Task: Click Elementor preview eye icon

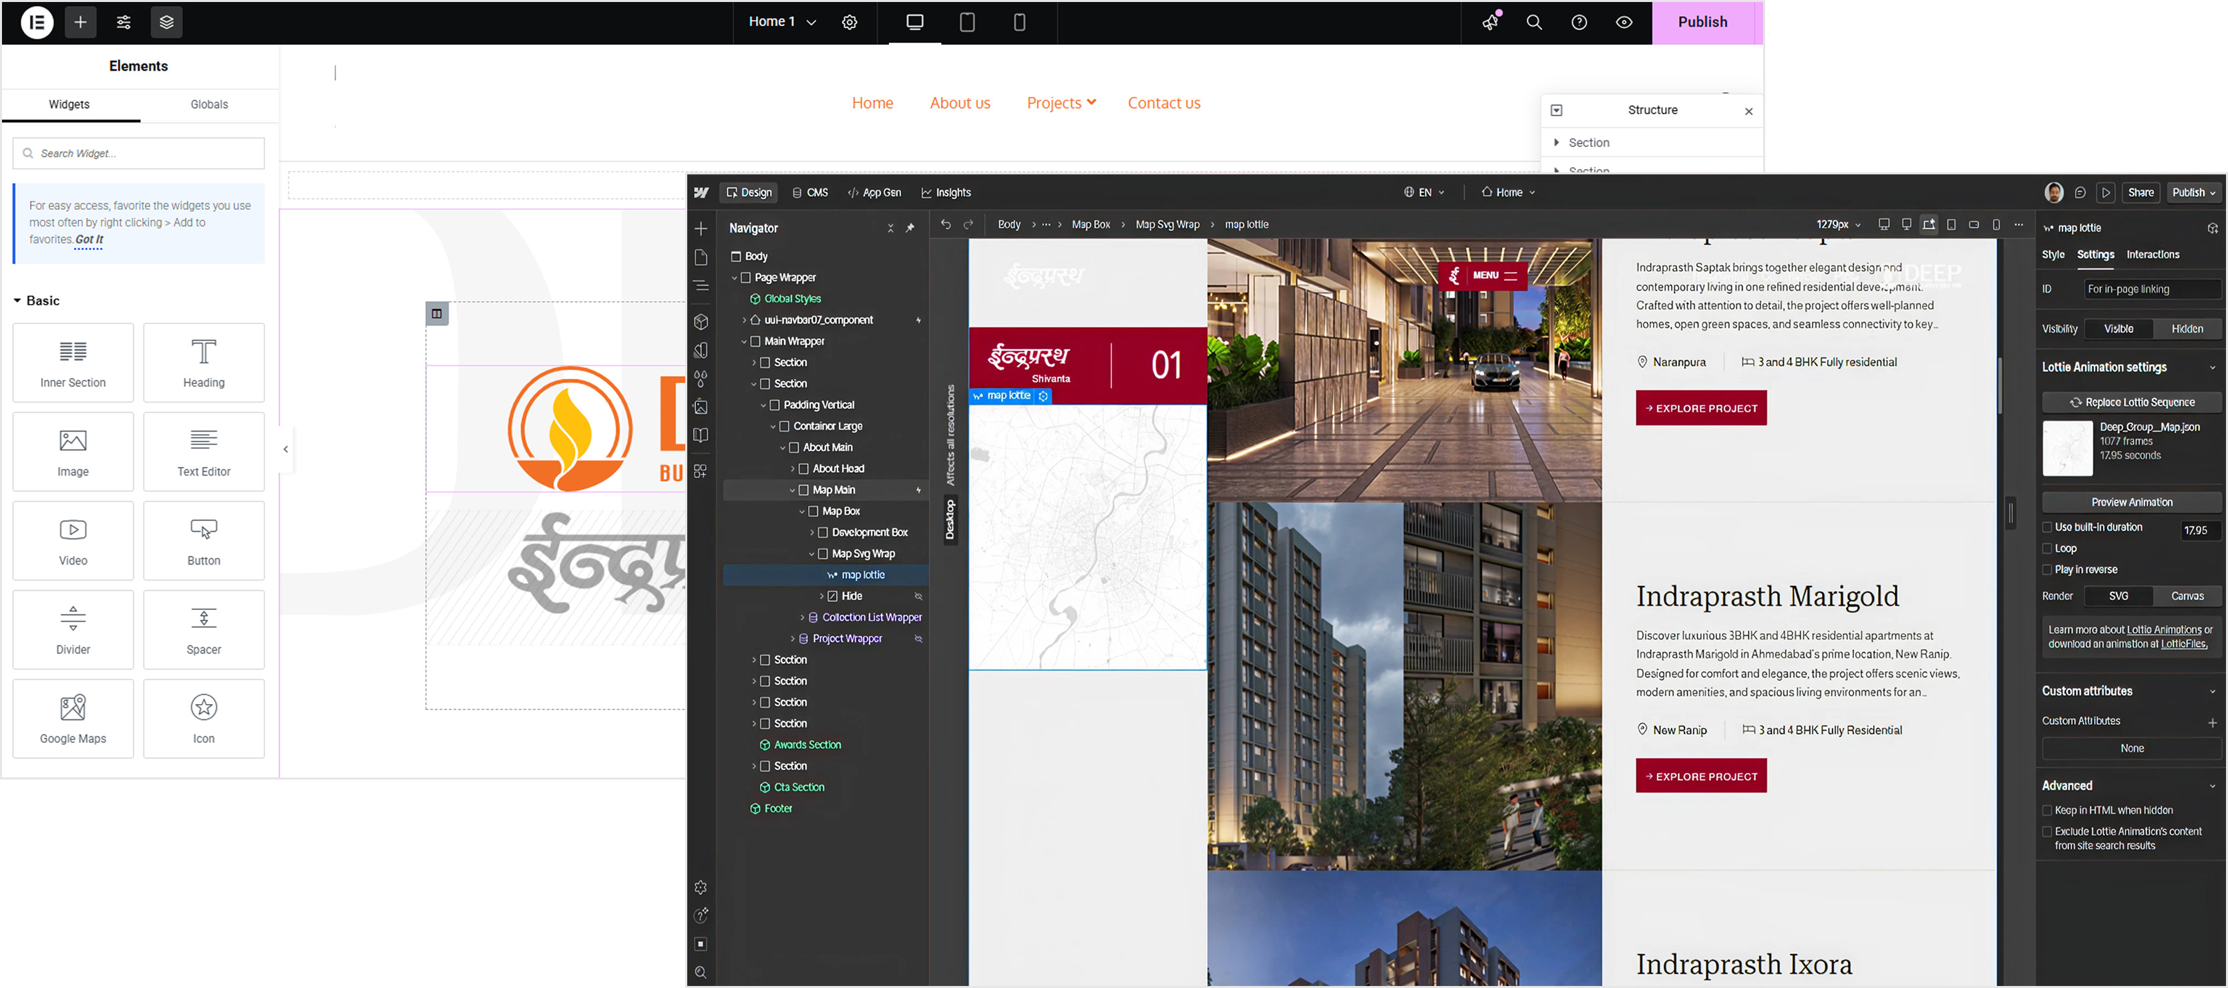Action: [1624, 23]
